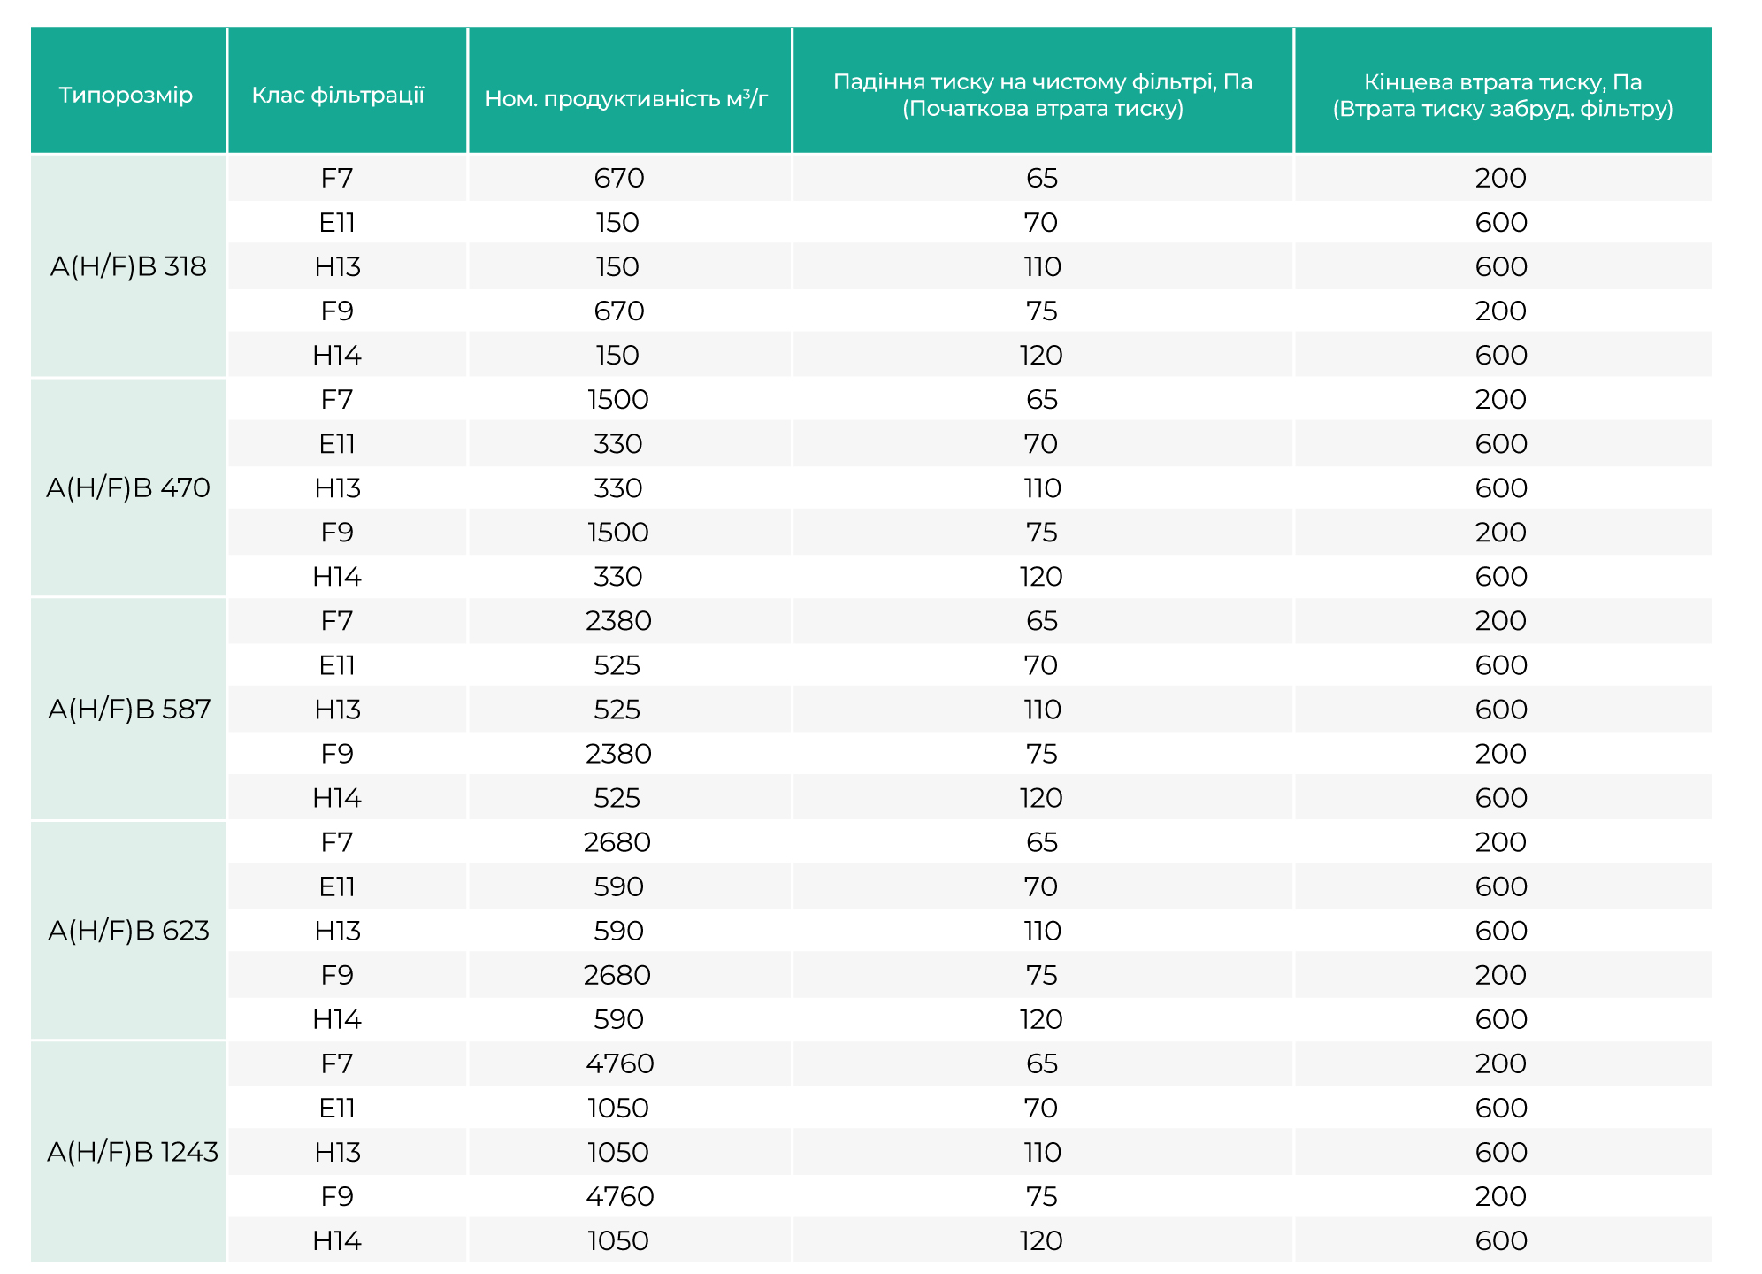The height and width of the screenshot is (1274, 1762).
Task: Click the A(H/F)B 470 size cell
Action: pyautogui.click(x=128, y=487)
